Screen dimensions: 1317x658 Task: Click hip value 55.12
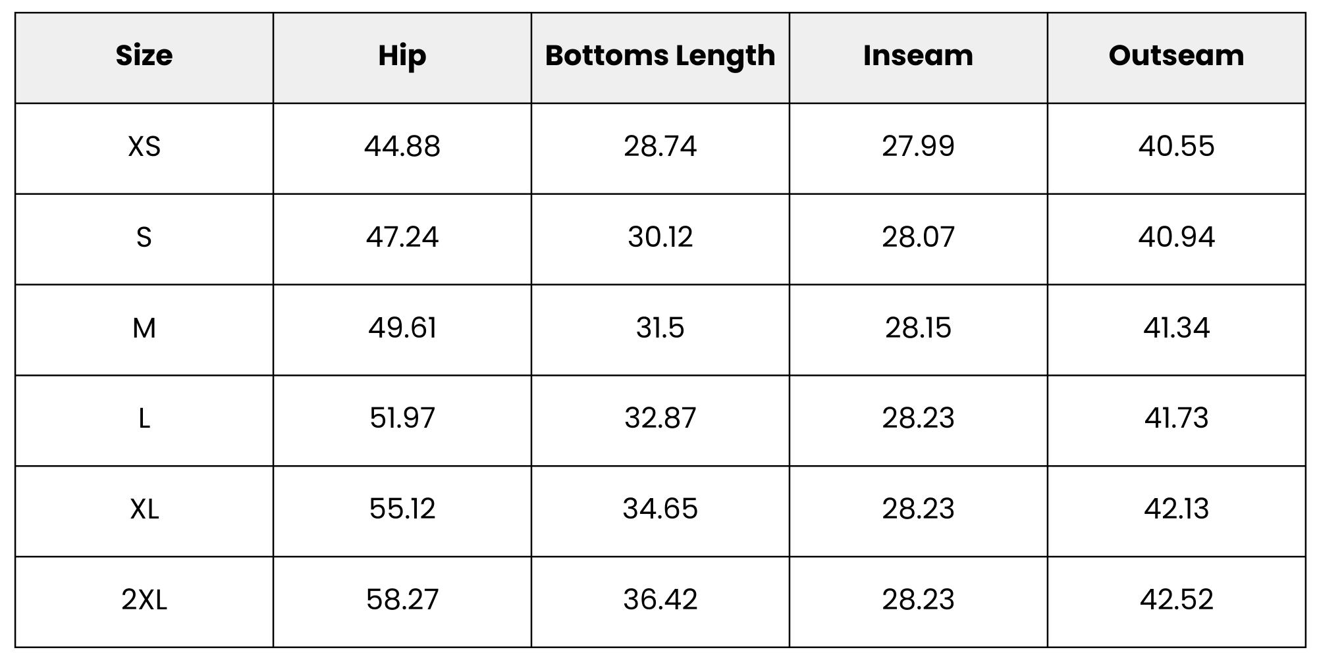coord(402,509)
